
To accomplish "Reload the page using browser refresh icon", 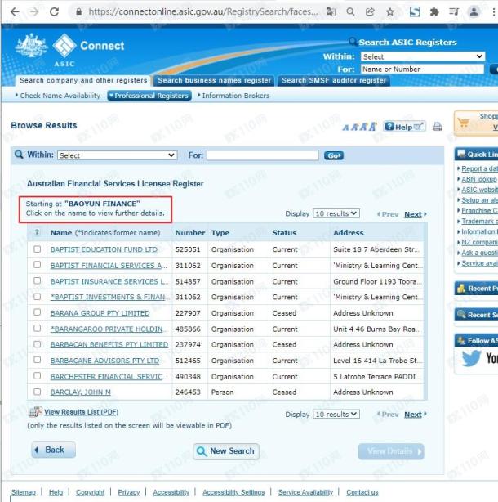I will click(x=55, y=12).
